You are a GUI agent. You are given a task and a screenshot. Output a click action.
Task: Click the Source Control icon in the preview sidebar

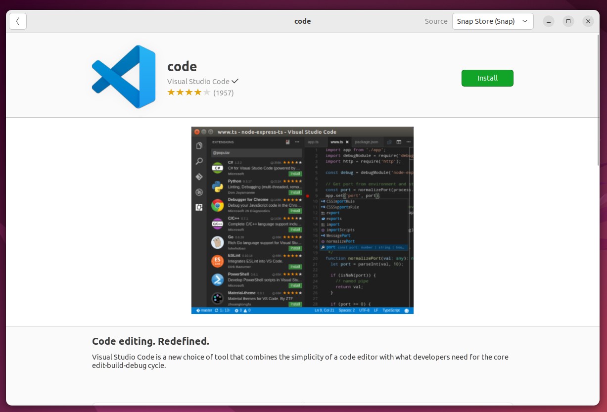click(x=199, y=176)
